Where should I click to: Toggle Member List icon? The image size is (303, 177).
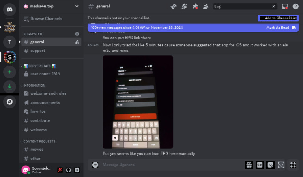pyautogui.click(x=206, y=6)
